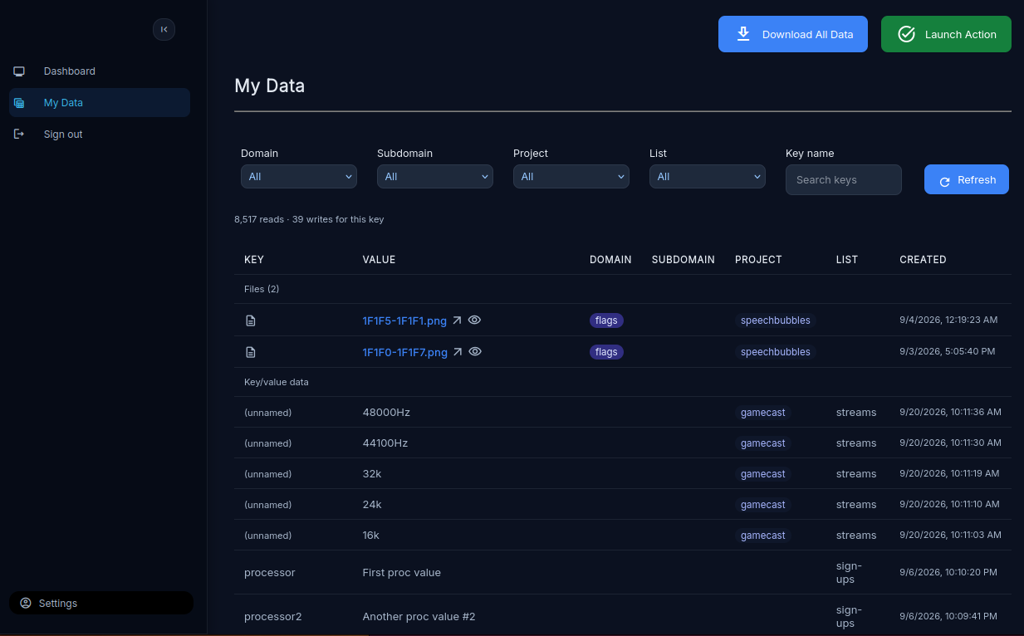Open the 1F1F5-1F1F1.png file link
Screen dimensions: 1024x636
405,320
